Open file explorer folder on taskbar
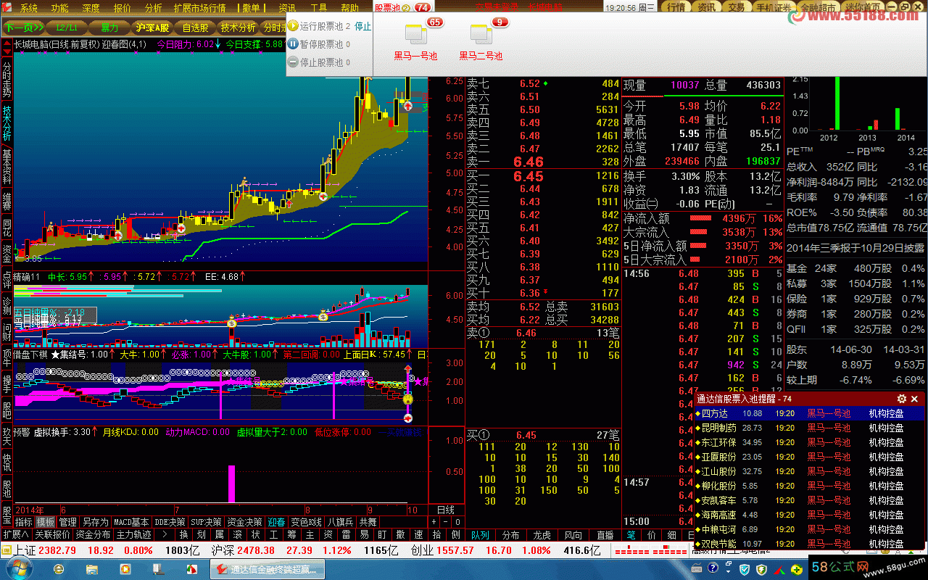The width and height of the screenshot is (928, 580). pyautogui.click(x=91, y=569)
